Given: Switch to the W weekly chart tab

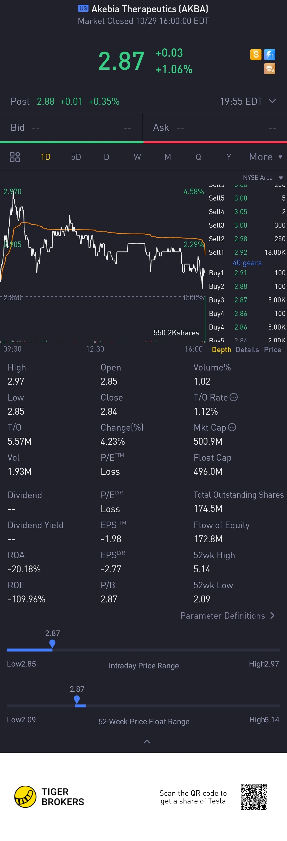Looking at the screenshot, I should coord(137,157).
